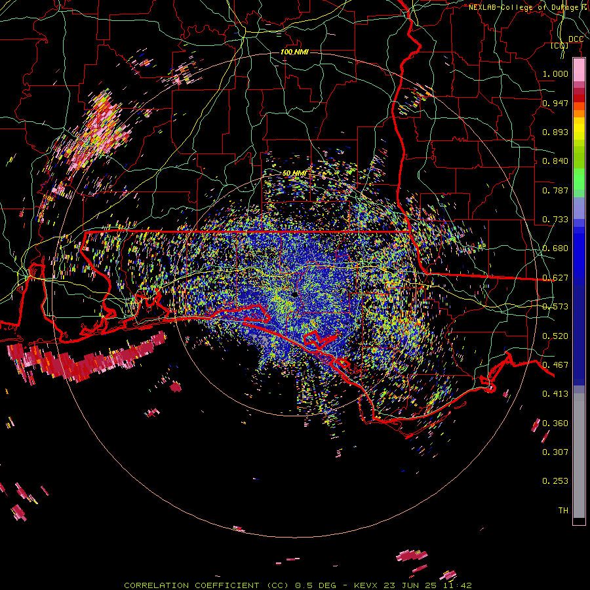Select the 0.360 scale value
590x590 pixels.
coord(555,423)
